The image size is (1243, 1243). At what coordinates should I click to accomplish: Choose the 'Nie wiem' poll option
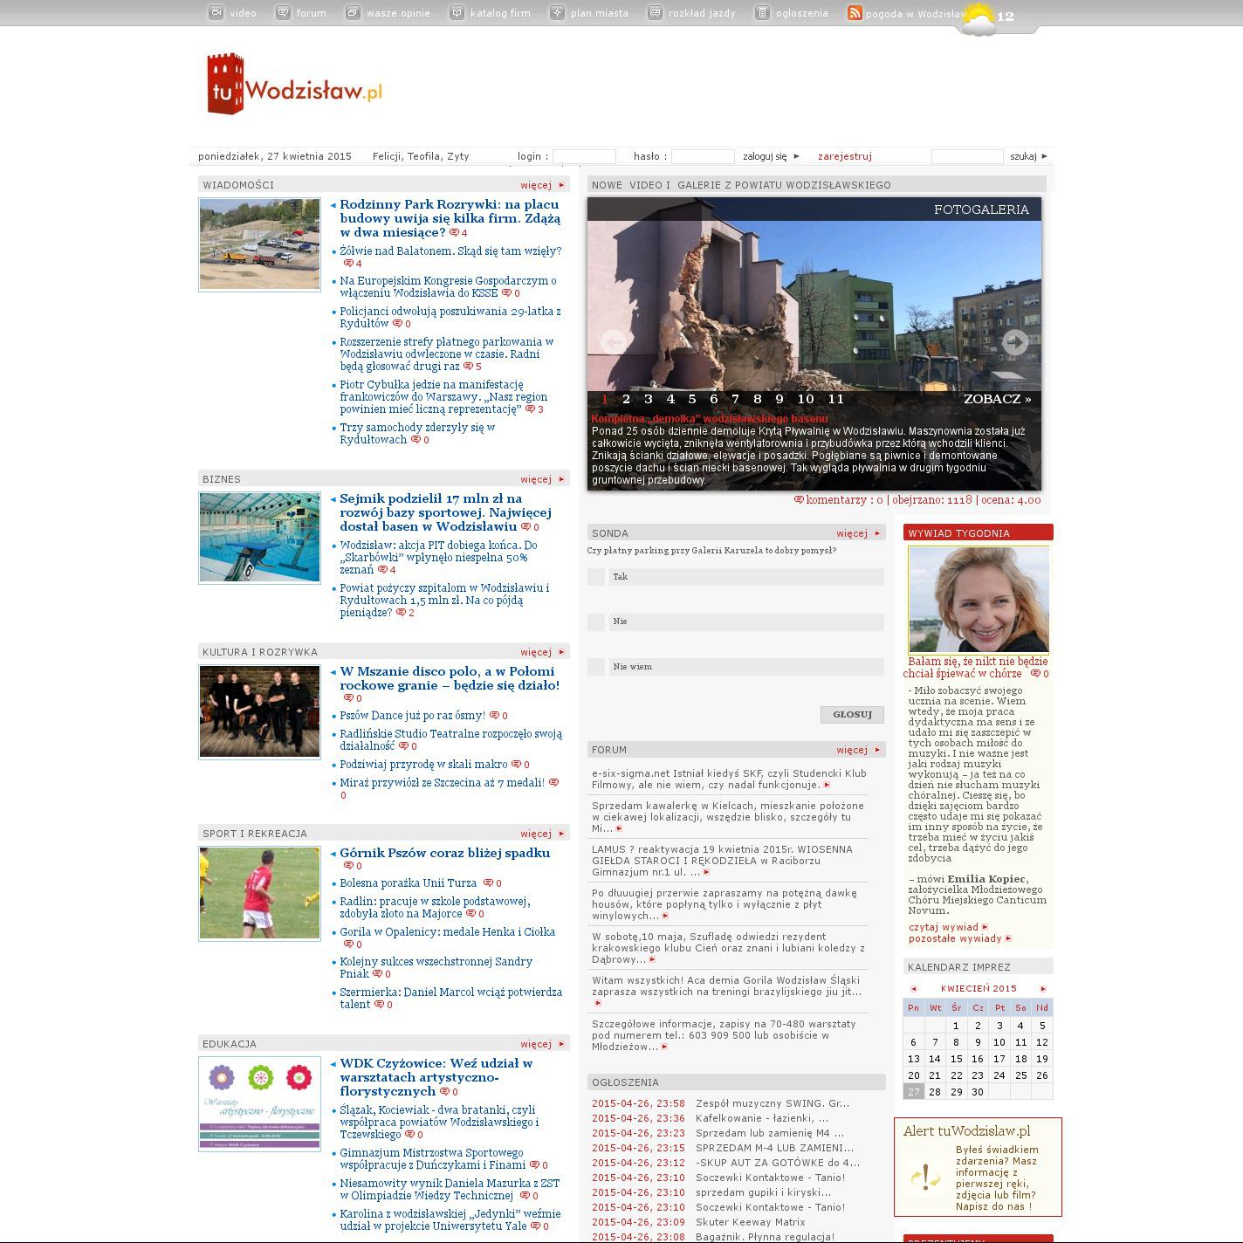tap(596, 667)
